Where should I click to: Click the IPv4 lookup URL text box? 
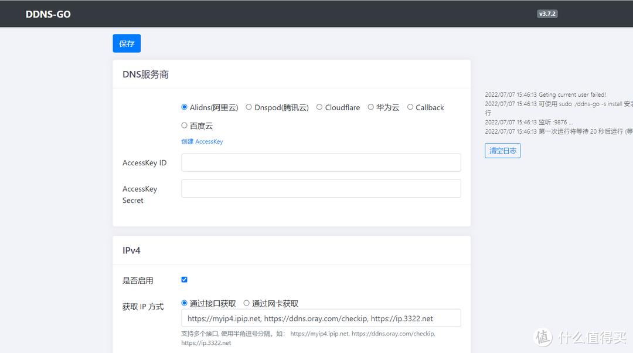321,318
